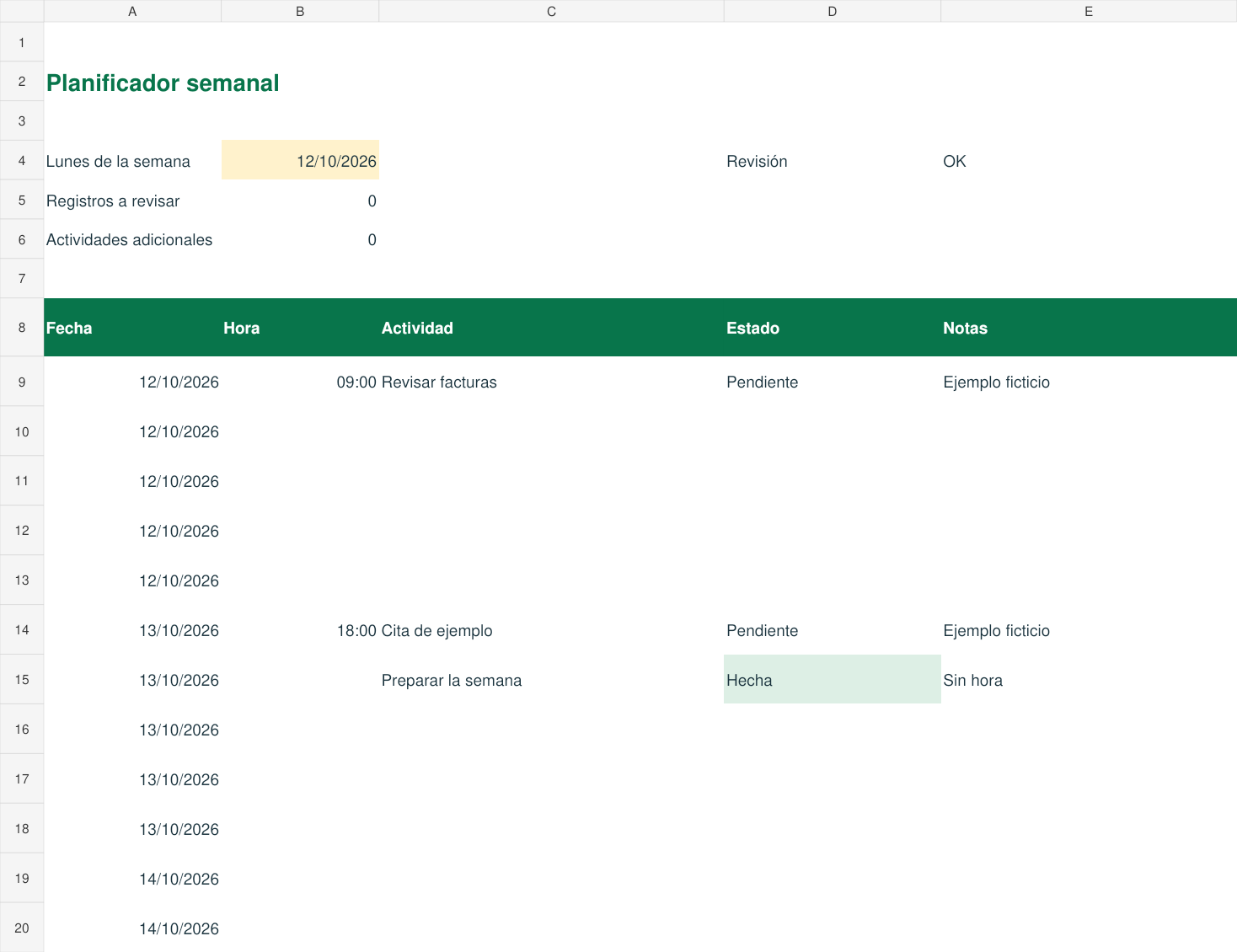This screenshot has height=952, width=1237.
Task: Select row 8 via its row number
Action: coord(22,327)
